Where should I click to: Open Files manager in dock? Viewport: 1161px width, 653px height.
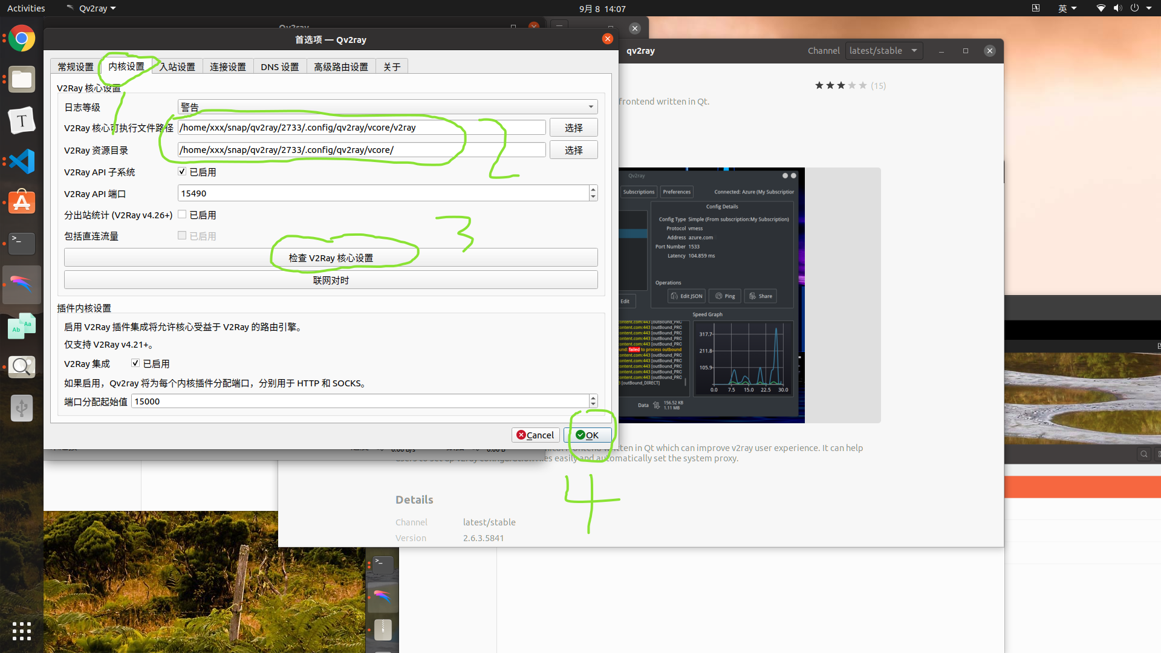(22, 80)
